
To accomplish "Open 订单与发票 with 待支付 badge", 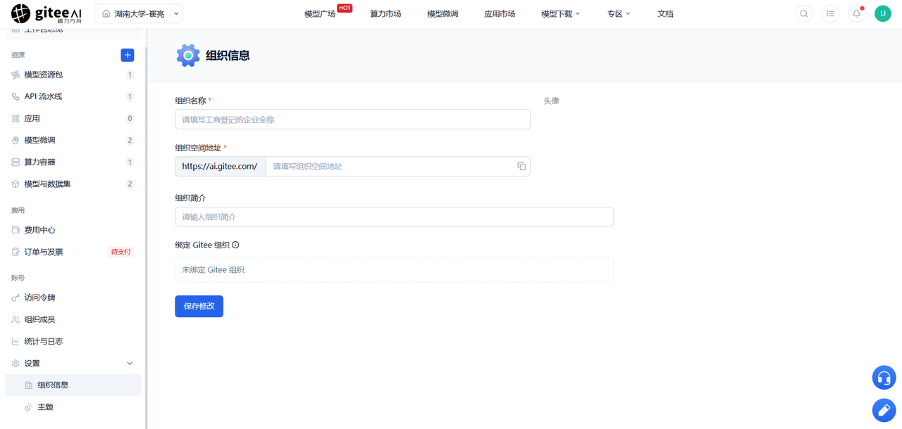I will click(x=73, y=252).
